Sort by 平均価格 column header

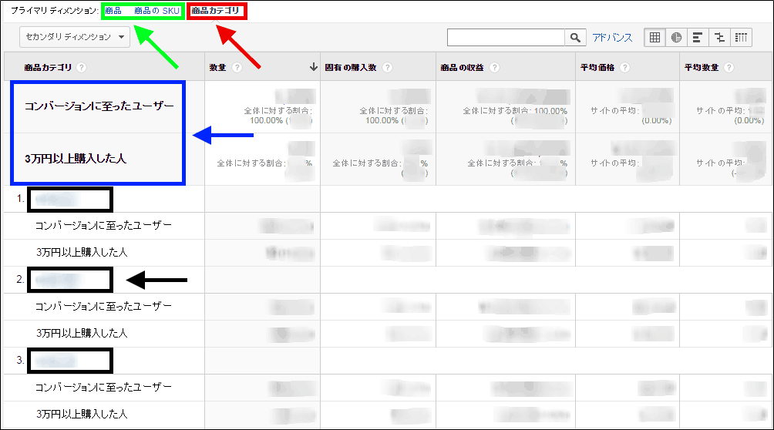point(597,68)
